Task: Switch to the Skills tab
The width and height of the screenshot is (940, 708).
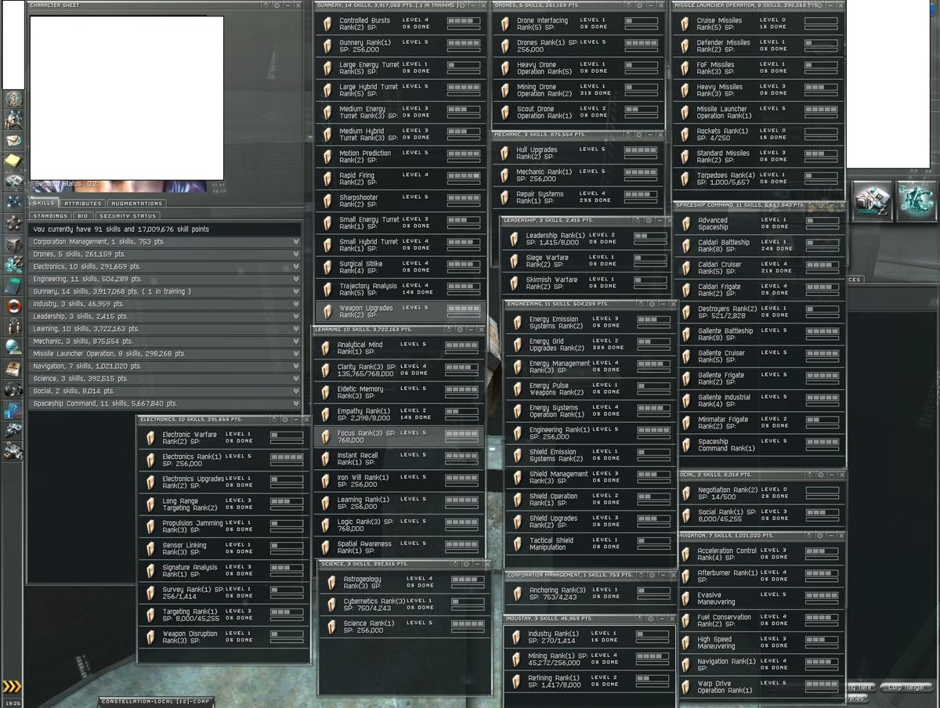Action: (x=44, y=204)
